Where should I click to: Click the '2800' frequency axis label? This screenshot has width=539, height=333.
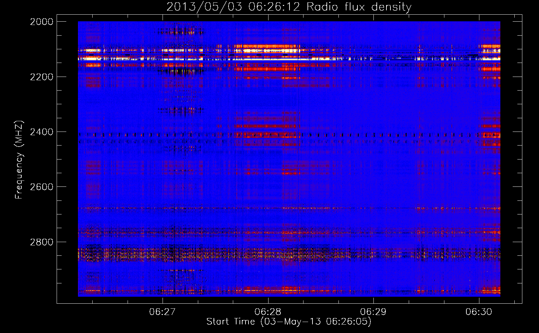[x=42, y=242]
